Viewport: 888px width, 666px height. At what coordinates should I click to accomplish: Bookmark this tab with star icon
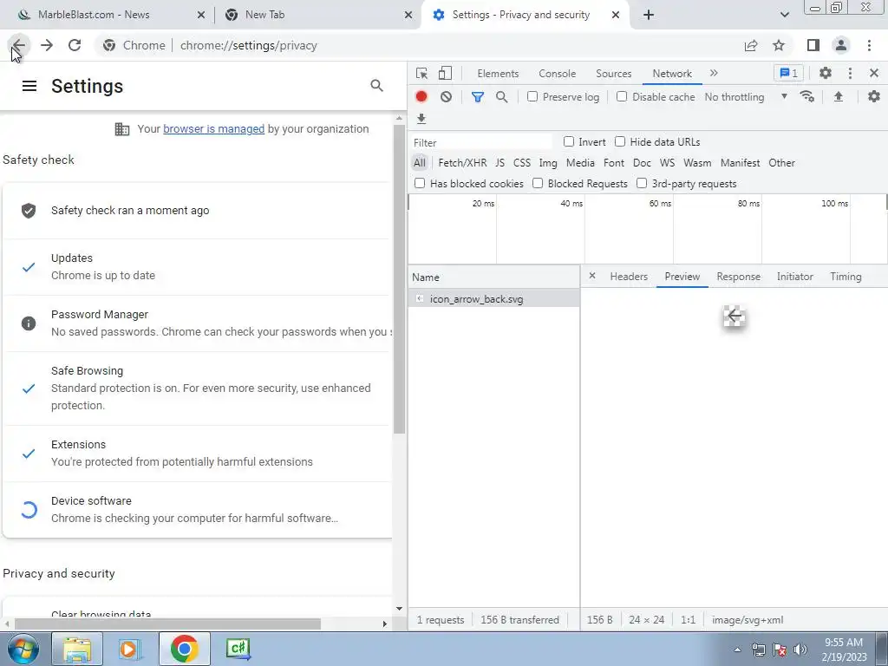tap(780, 45)
